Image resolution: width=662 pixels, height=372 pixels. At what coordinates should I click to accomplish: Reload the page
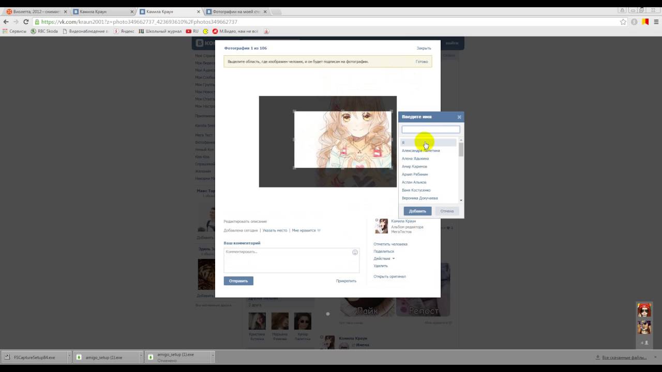tap(26, 22)
